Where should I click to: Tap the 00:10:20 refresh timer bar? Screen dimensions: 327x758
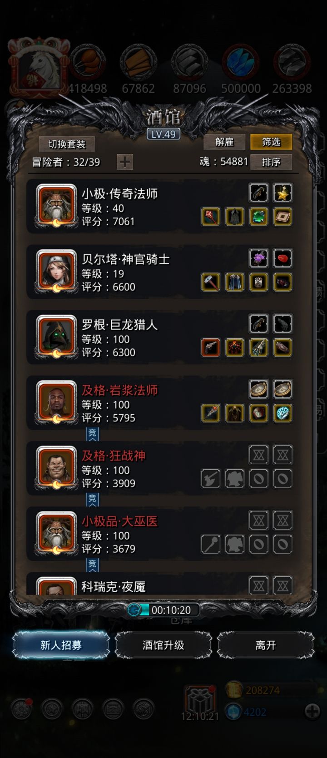[163, 610]
